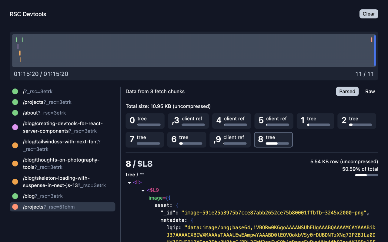The height and width of the screenshot is (242, 388).
Task: Select the pink marker in the timeline
Action: pos(18,47)
